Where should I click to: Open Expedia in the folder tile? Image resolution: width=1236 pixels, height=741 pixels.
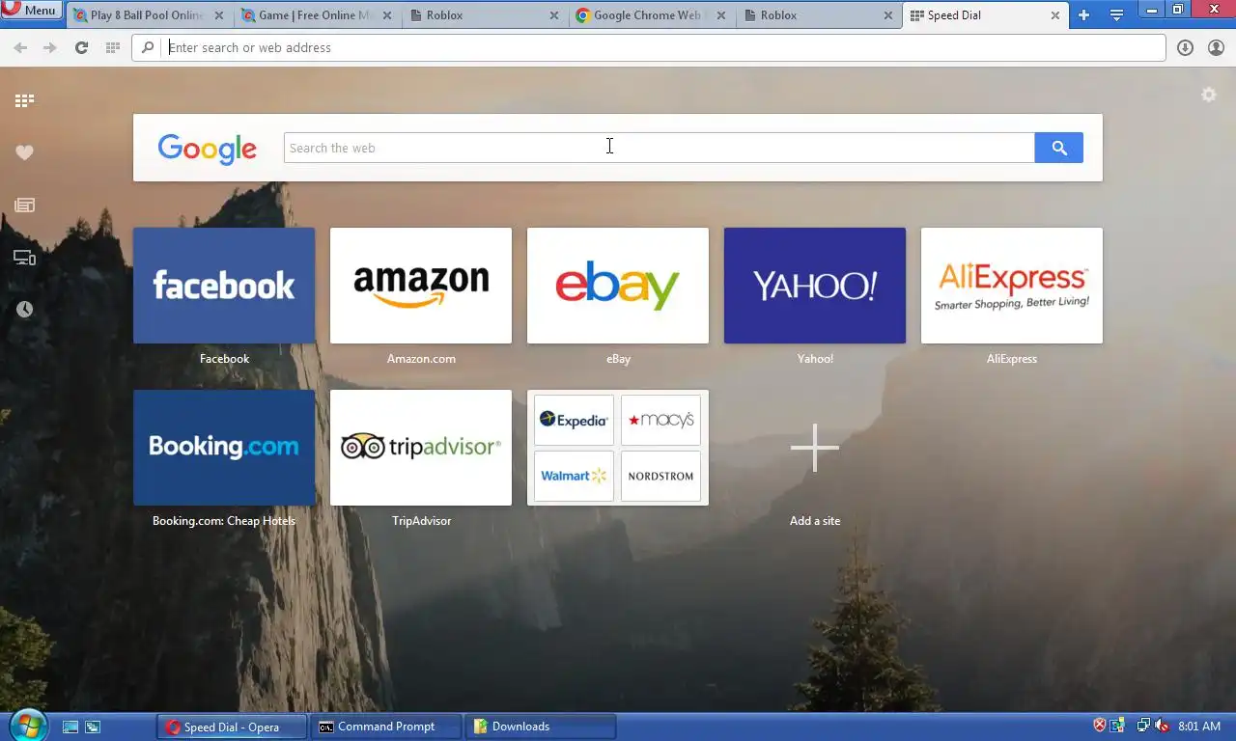click(x=574, y=420)
